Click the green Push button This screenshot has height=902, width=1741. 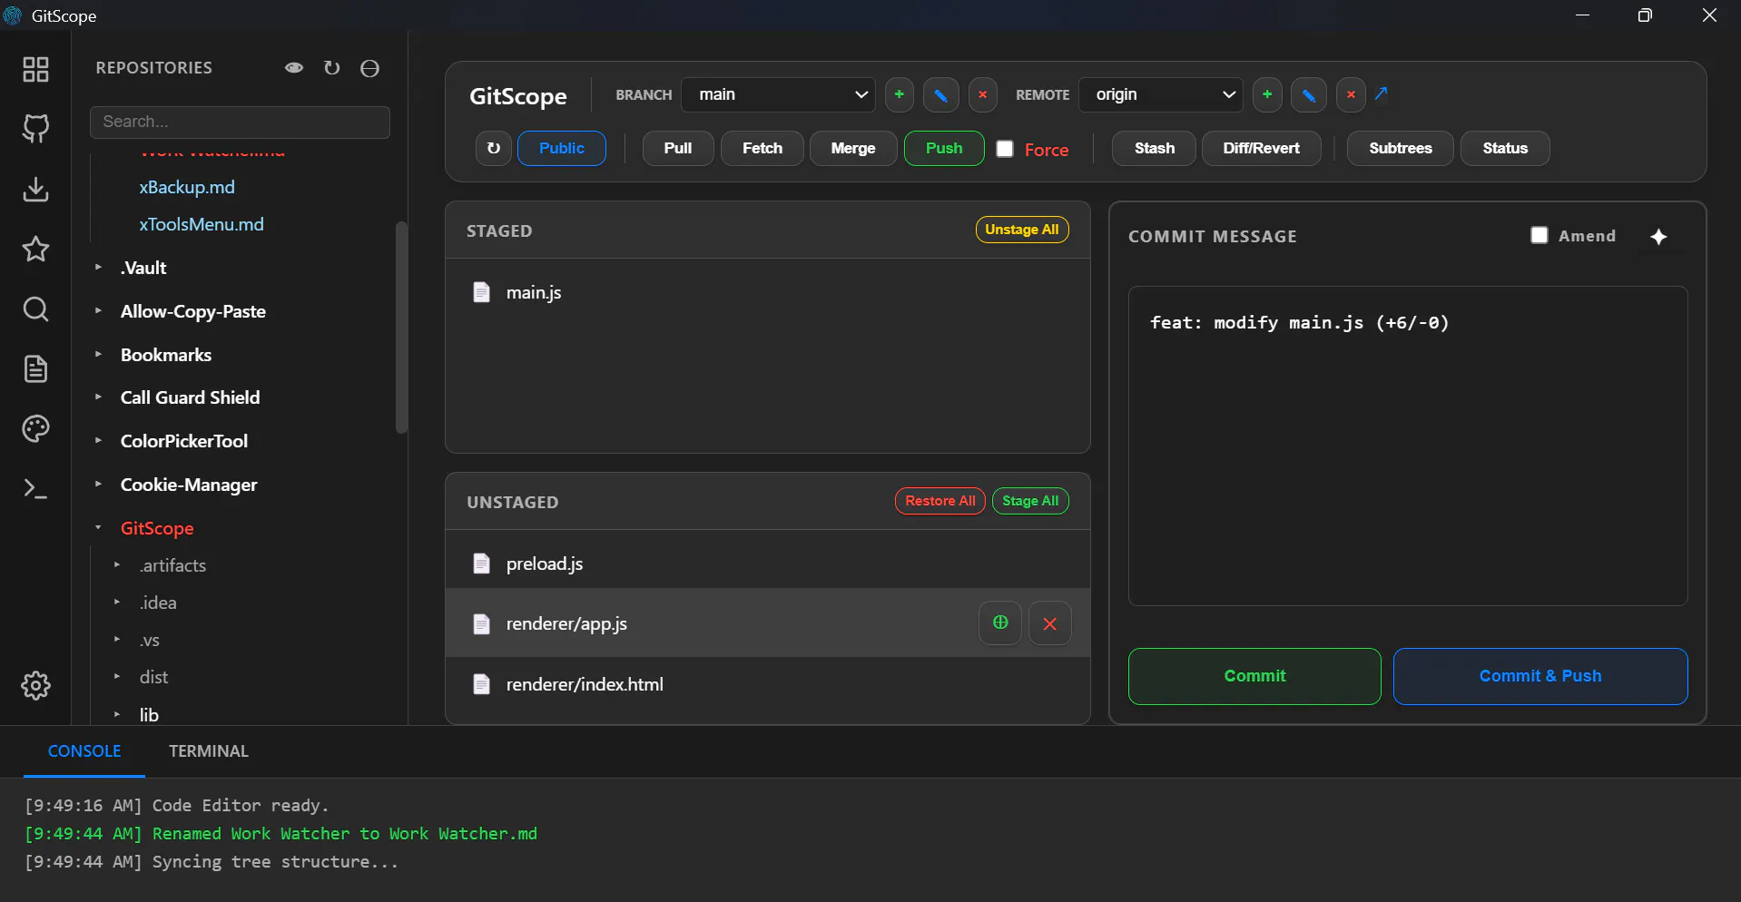(x=943, y=148)
